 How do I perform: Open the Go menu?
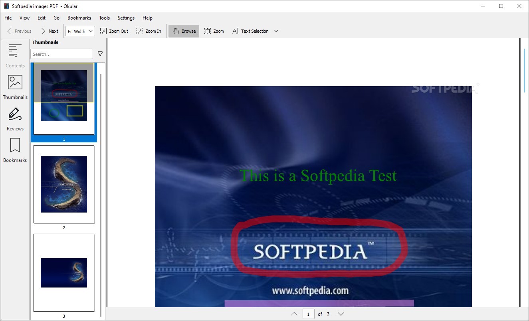(56, 18)
